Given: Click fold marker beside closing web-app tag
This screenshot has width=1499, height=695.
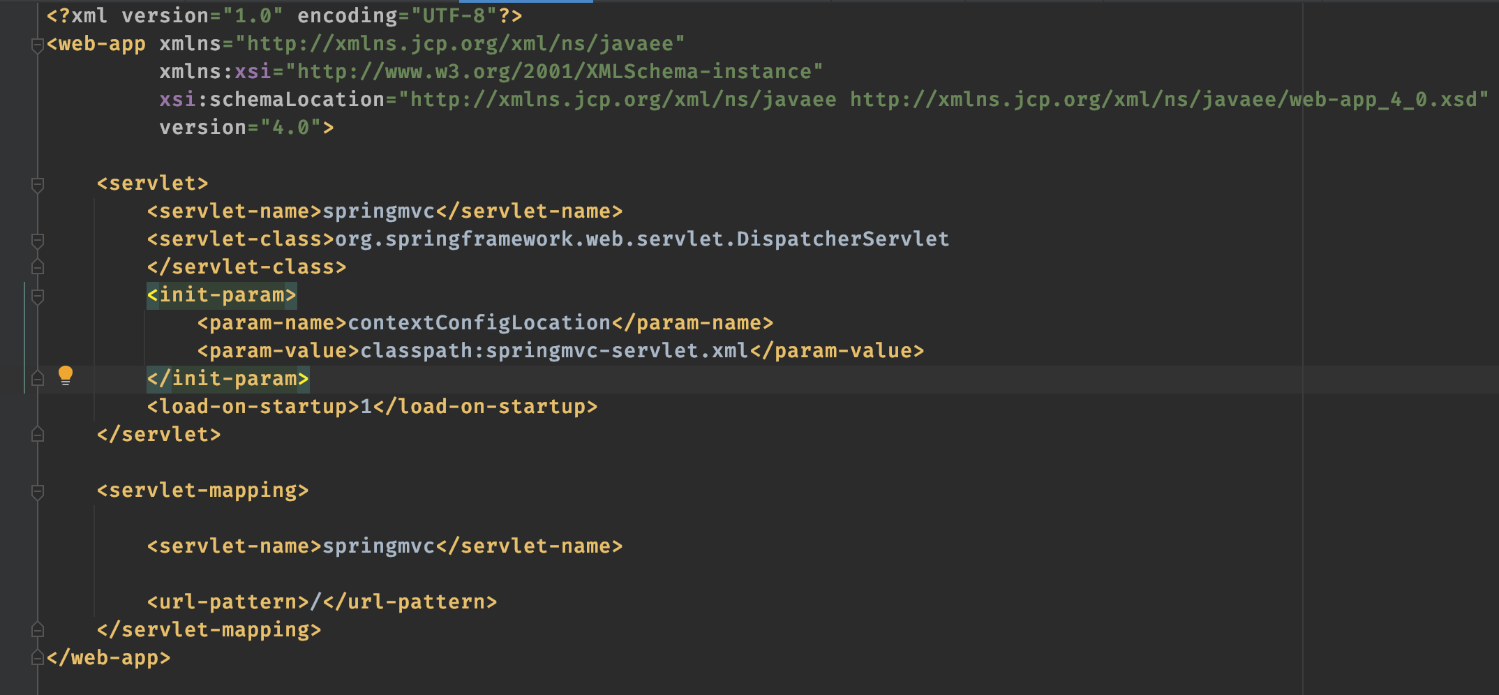Looking at the screenshot, I should pyautogui.click(x=38, y=657).
